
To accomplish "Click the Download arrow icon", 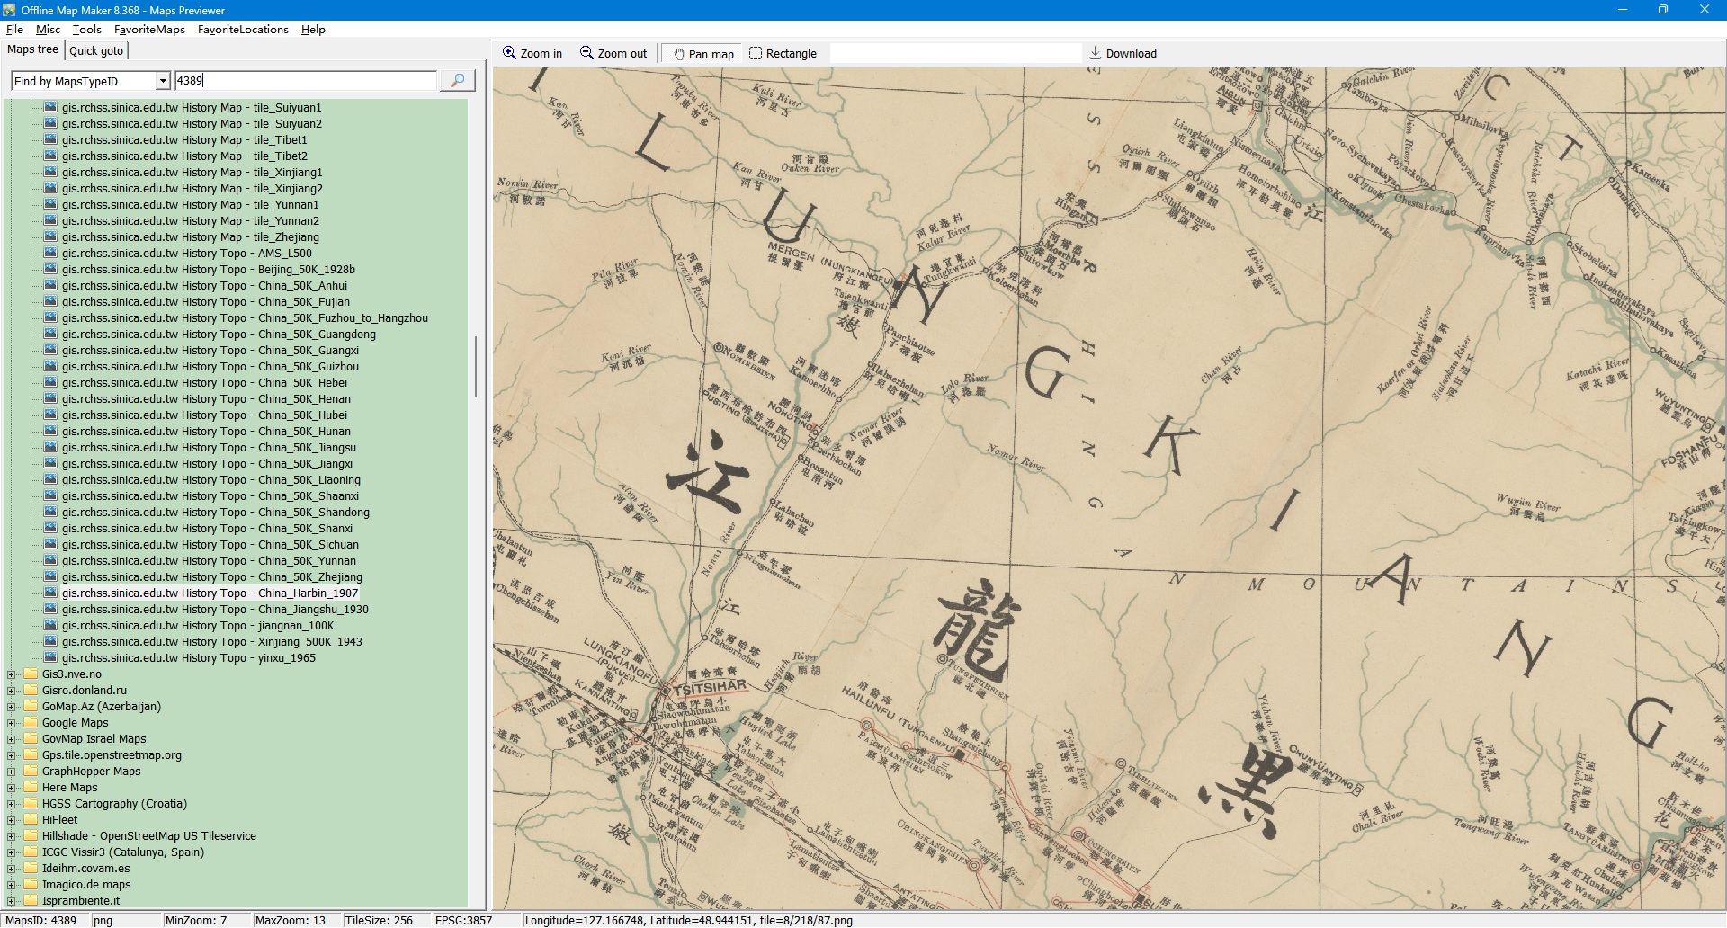I will click(1095, 53).
